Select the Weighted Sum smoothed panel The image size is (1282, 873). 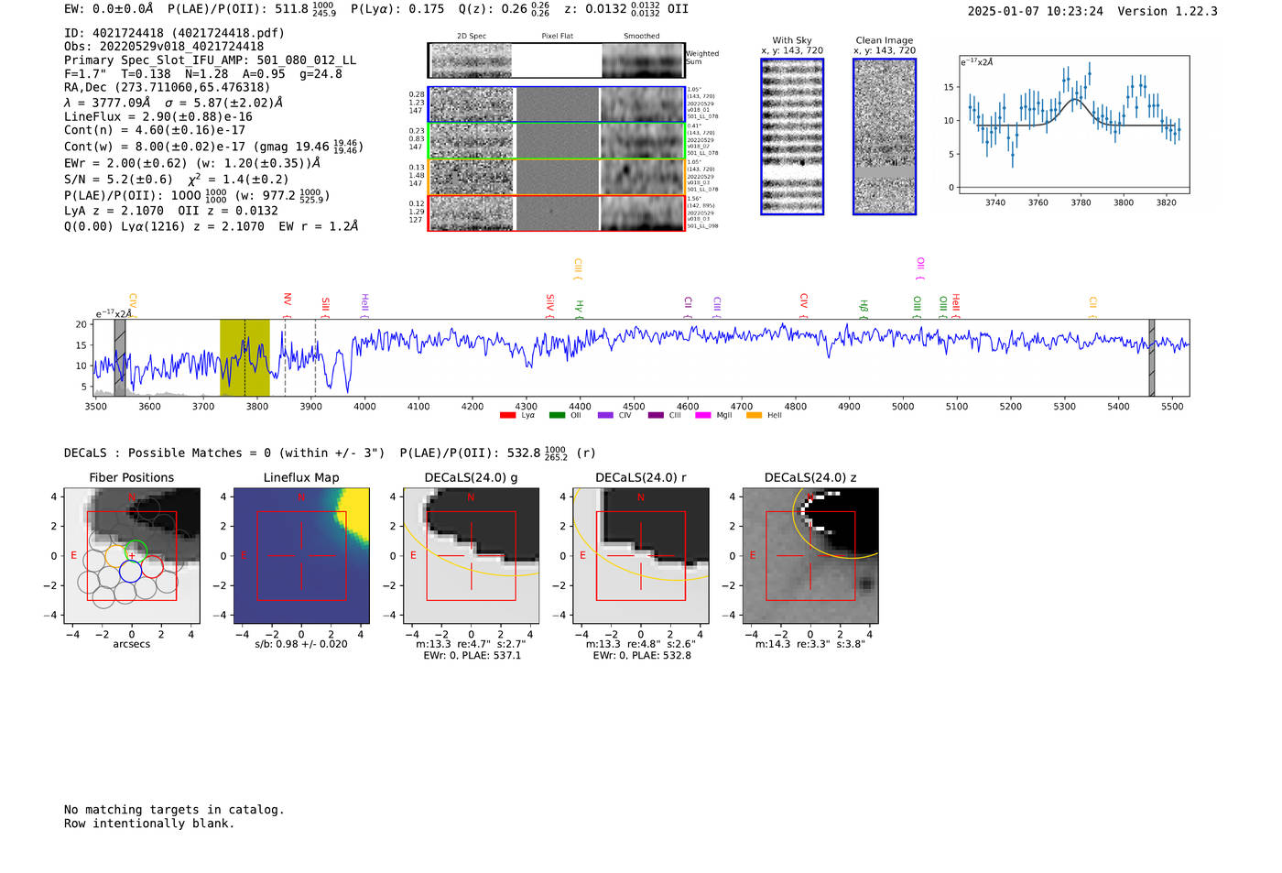point(643,60)
